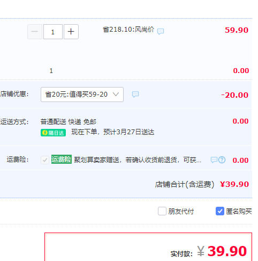Click the 普通配送 快递 免邮 shipping option
This screenshot has width=258, height=261.
click(69, 122)
